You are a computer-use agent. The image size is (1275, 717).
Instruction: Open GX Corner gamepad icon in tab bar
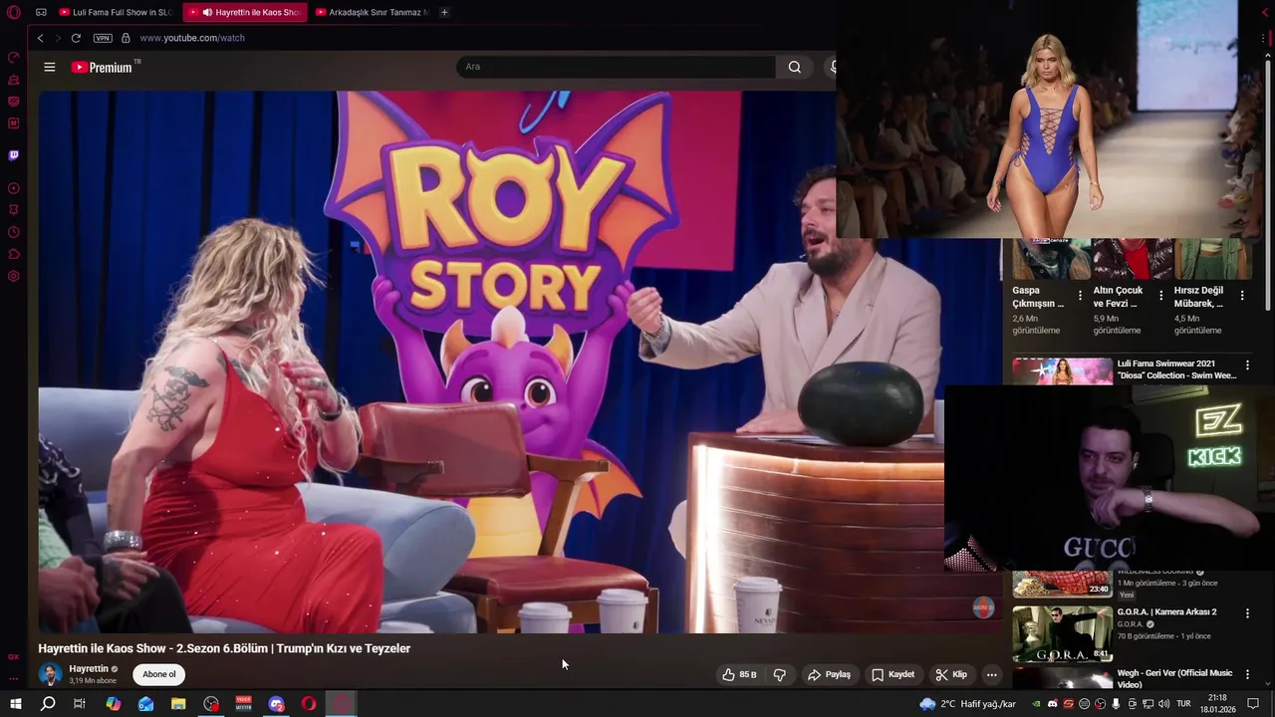41,12
